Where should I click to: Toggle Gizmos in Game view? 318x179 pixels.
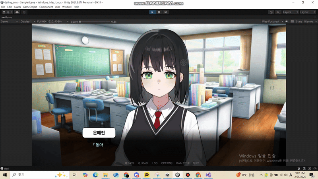[308, 21]
